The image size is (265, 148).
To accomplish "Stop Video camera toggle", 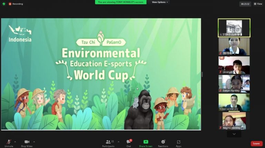I will (27, 143).
